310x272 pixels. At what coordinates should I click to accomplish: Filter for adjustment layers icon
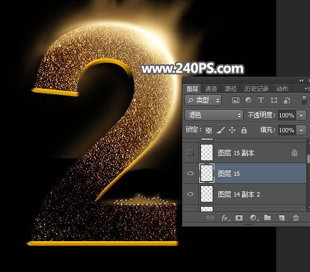[248, 100]
